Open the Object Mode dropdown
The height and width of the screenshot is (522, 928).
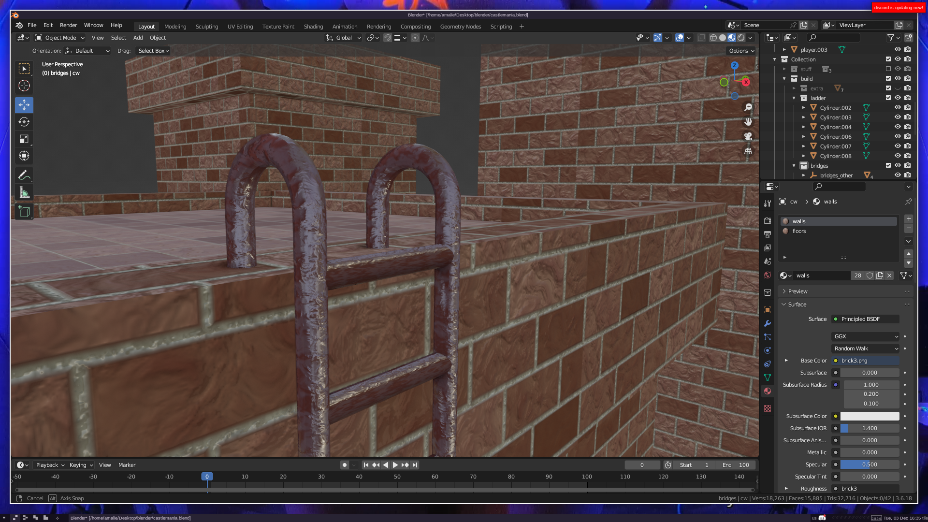pos(60,38)
